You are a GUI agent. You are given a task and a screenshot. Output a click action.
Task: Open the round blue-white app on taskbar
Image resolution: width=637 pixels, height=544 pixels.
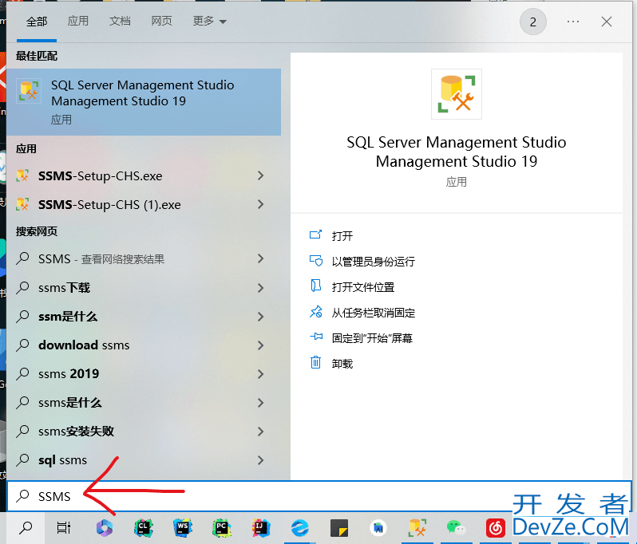click(378, 528)
